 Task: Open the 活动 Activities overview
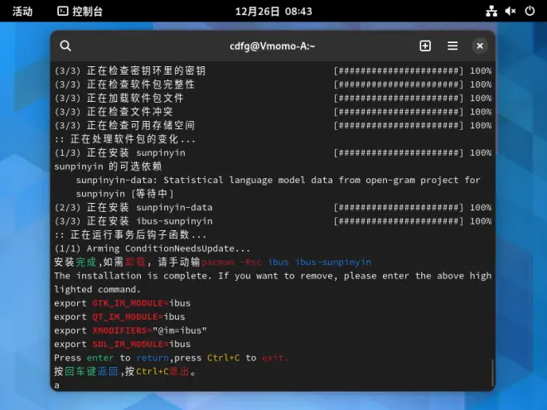point(22,11)
